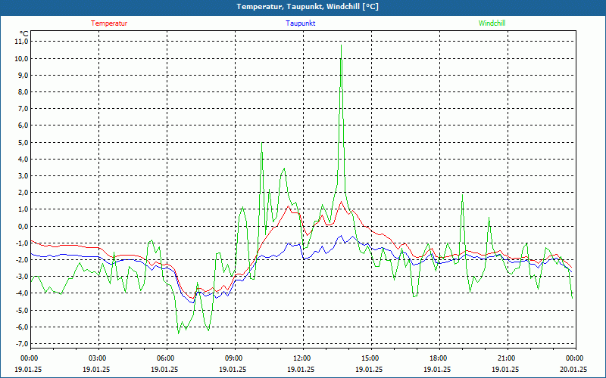
Task: Click the 19.01.25 date under 03:00
Action: (96, 369)
